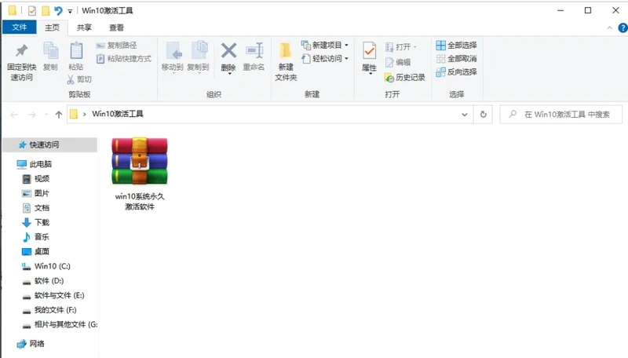
Task: Expand address bar history dropdown
Action: [464, 115]
